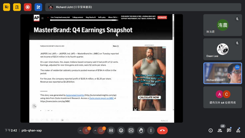
Task: Follow the Zacks stock report on MBC link
Action: point(101,98)
